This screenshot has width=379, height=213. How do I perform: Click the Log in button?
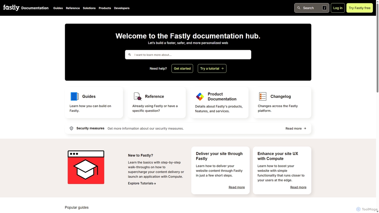338,8
